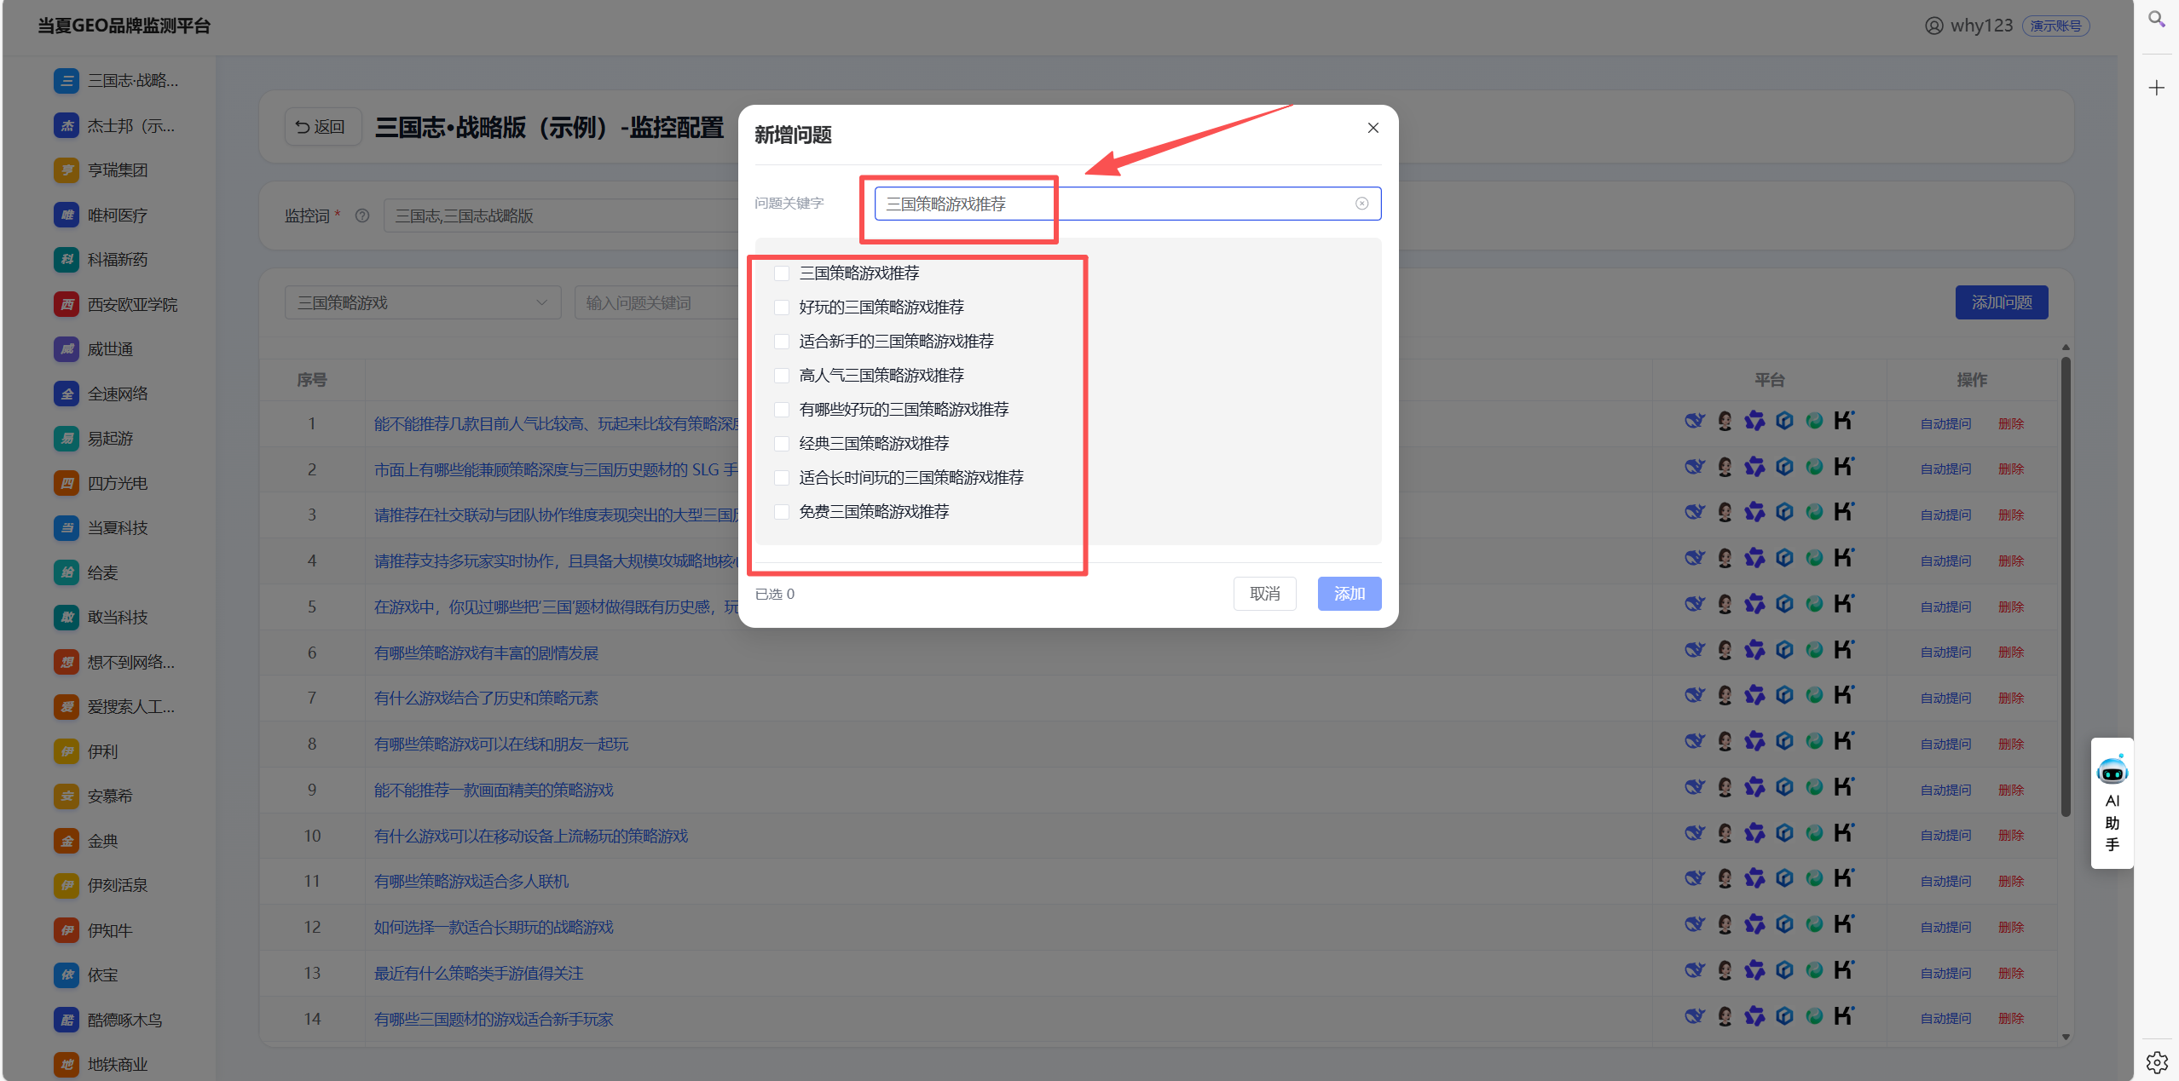Click the Kimi platform icon in row 1
The image size is (2179, 1081).
point(1843,421)
